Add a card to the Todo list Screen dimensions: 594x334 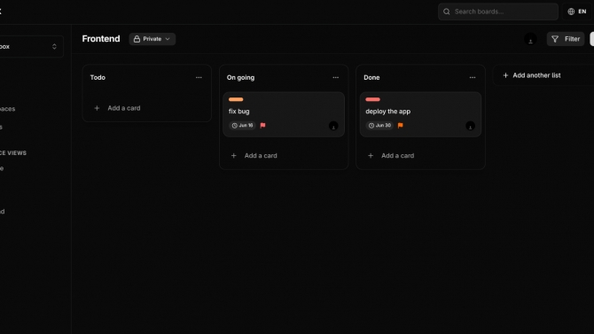tap(146, 108)
